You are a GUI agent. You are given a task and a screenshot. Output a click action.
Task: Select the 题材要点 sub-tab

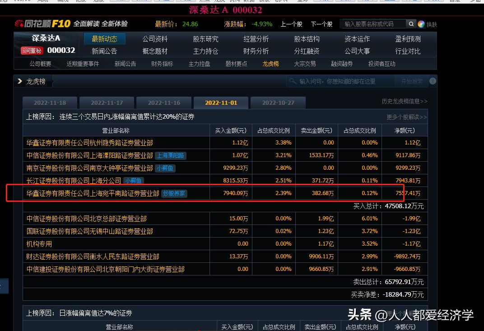(x=236, y=64)
